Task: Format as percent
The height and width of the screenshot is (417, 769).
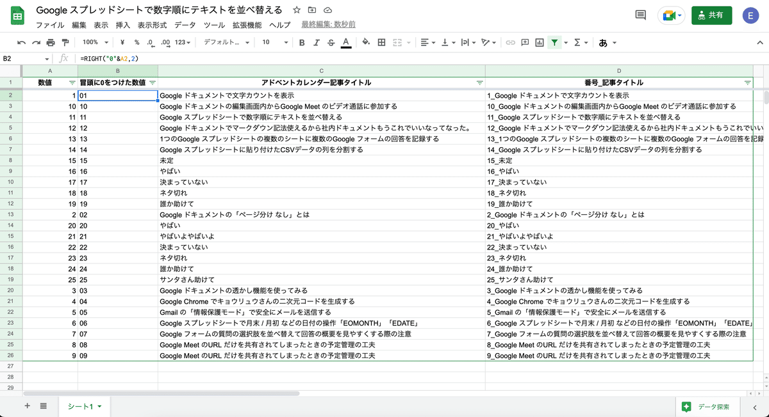Action: point(136,42)
